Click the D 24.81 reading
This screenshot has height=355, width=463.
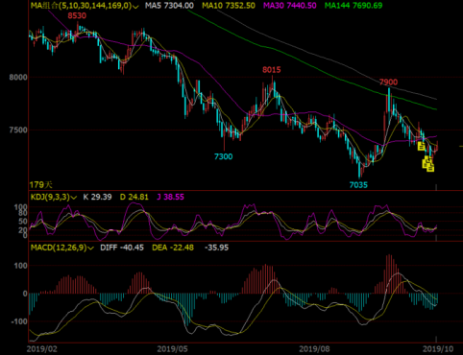[134, 197]
